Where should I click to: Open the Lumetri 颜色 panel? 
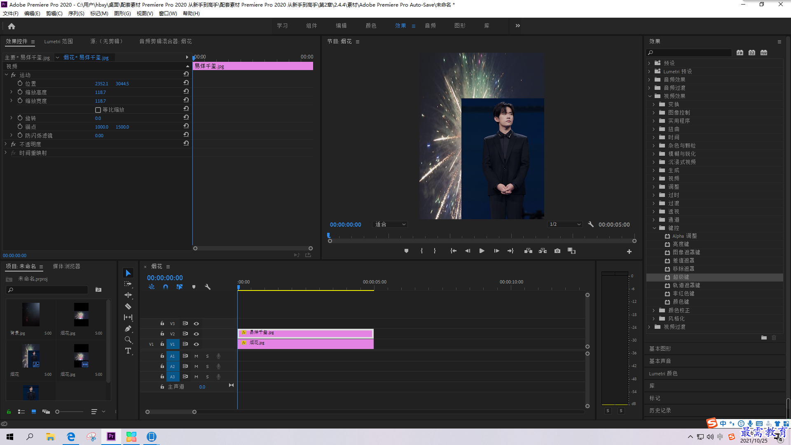(x=663, y=374)
